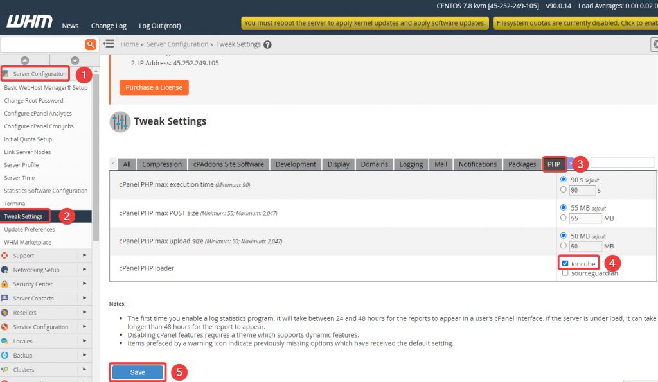Viewport: 658px width, 382px height.
Task: Select custom max execution time radio
Action: (563, 189)
